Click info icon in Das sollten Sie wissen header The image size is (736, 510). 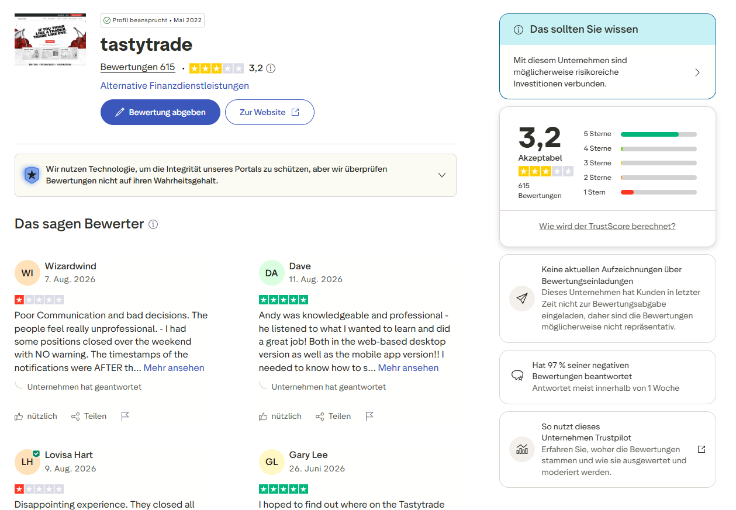point(518,30)
